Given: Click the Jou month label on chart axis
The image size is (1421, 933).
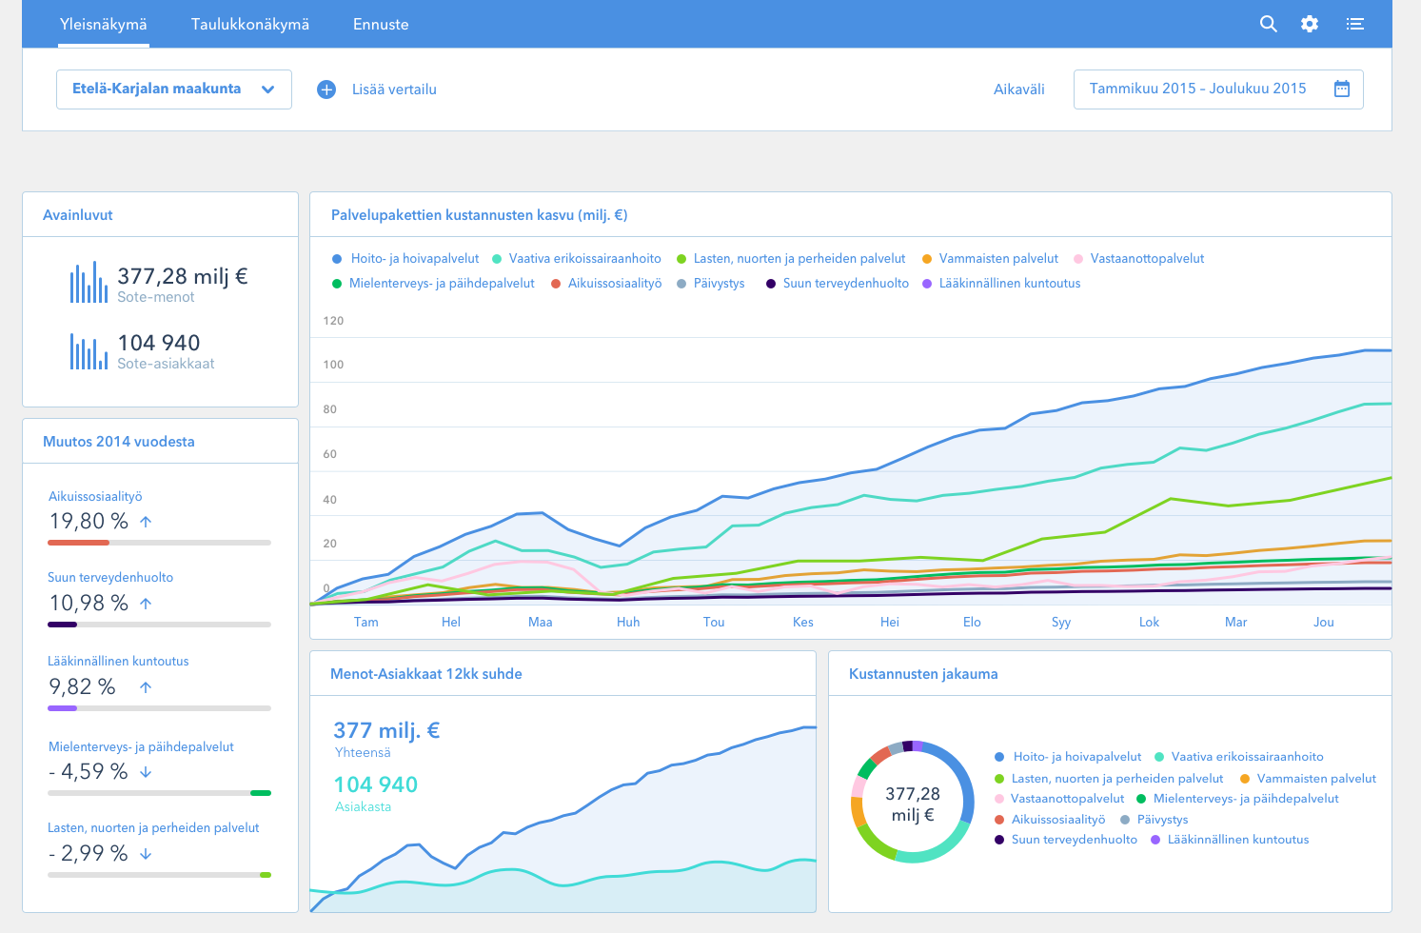Looking at the screenshot, I should click(1324, 623).
